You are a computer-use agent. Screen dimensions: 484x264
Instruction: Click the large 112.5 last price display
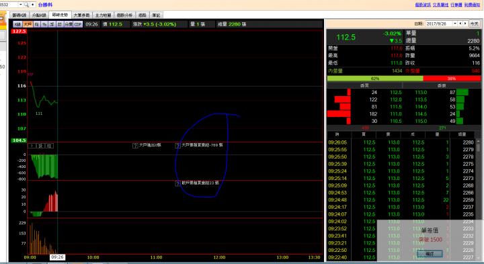(x=346, y=38)
